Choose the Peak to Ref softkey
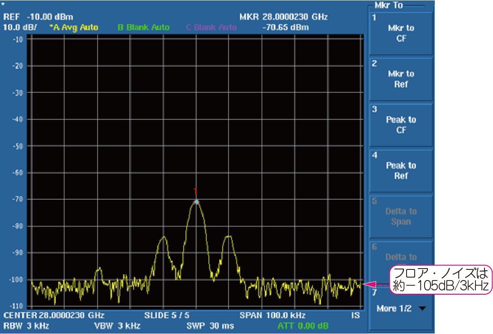493x334 pixels. (x=401, y=171)
